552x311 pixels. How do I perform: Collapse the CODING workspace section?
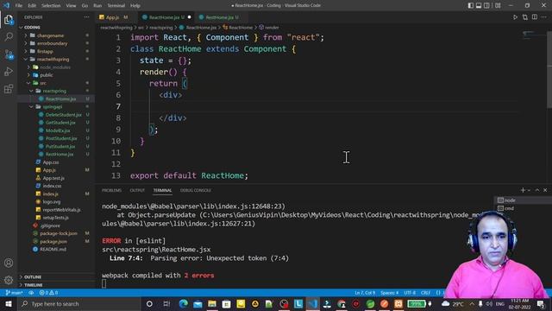click(x=32, y=27)
